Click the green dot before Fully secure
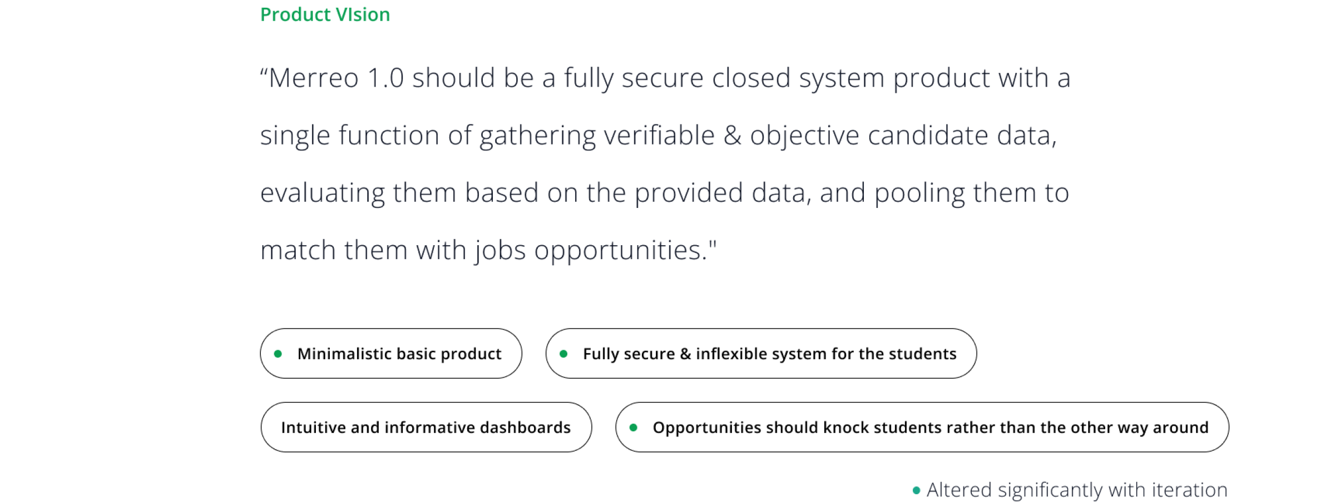 pyautogui.click(x=563, y=354)
